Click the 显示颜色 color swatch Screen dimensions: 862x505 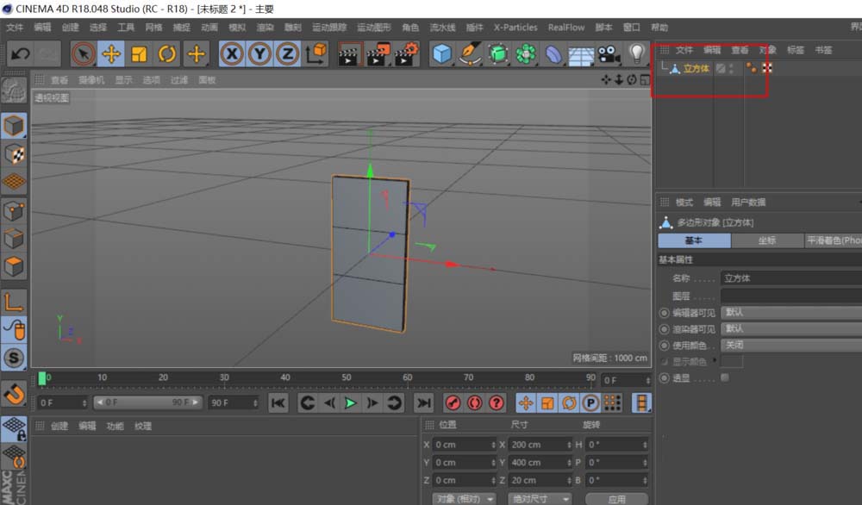pos(734,361)
